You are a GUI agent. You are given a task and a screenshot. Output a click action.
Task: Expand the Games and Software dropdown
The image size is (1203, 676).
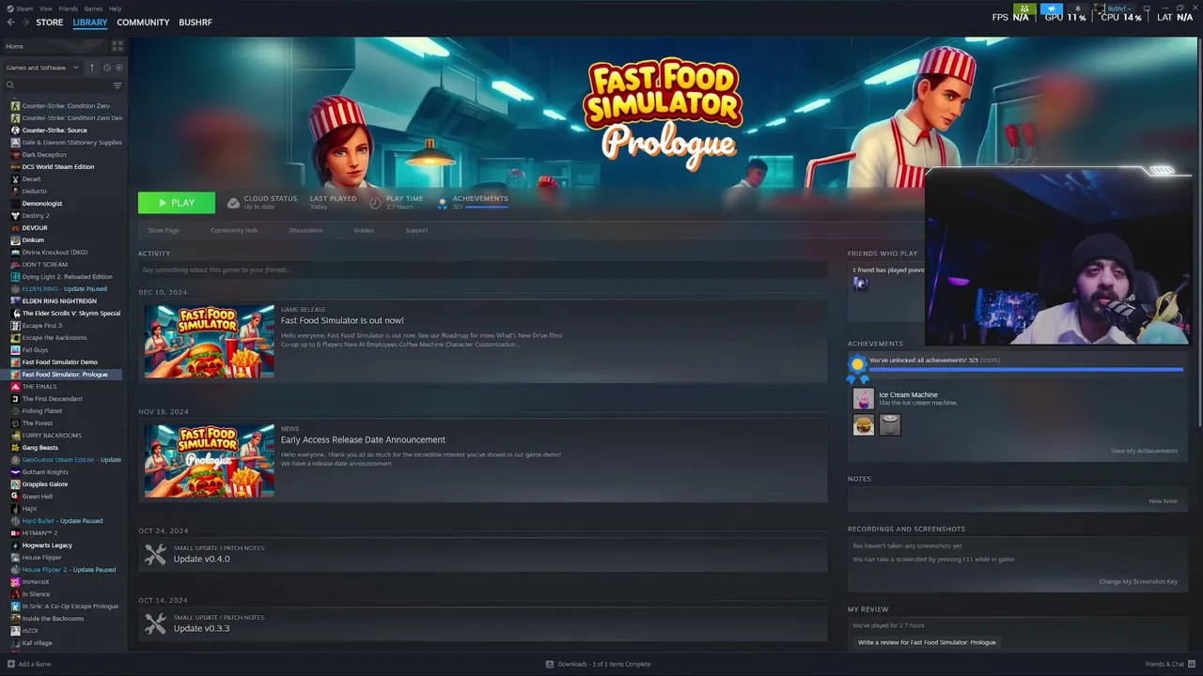pos(41,68)
